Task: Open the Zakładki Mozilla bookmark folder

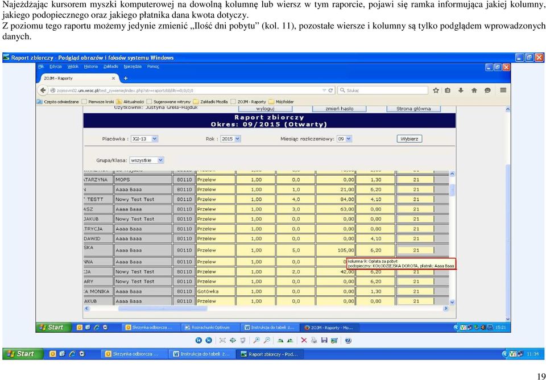Action: [x=210, y=102]
